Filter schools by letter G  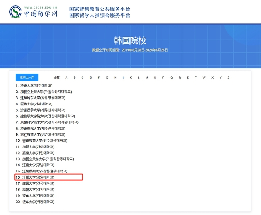click(x=107, y=78)
